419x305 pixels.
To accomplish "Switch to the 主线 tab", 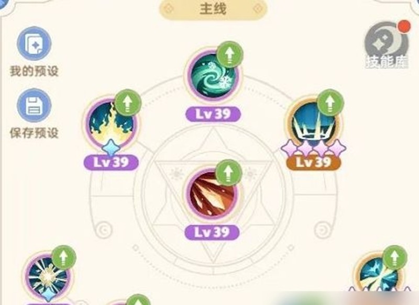I will 213,9.
